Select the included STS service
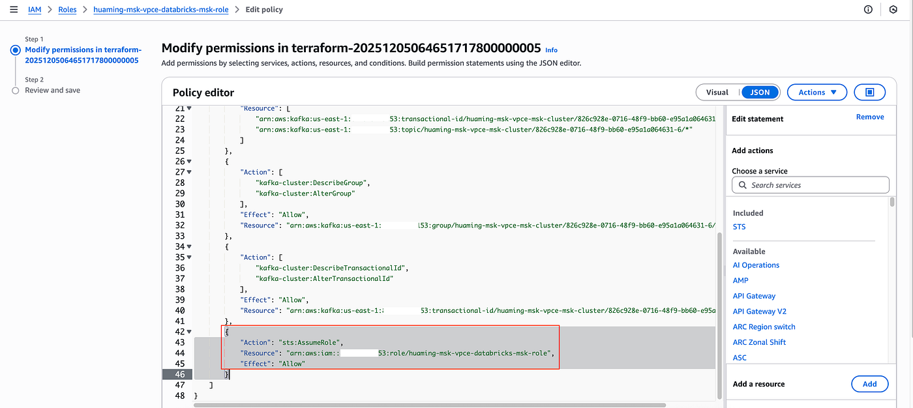Image resolution: width=913 pixels, height=408 pixels. point(739,227)
